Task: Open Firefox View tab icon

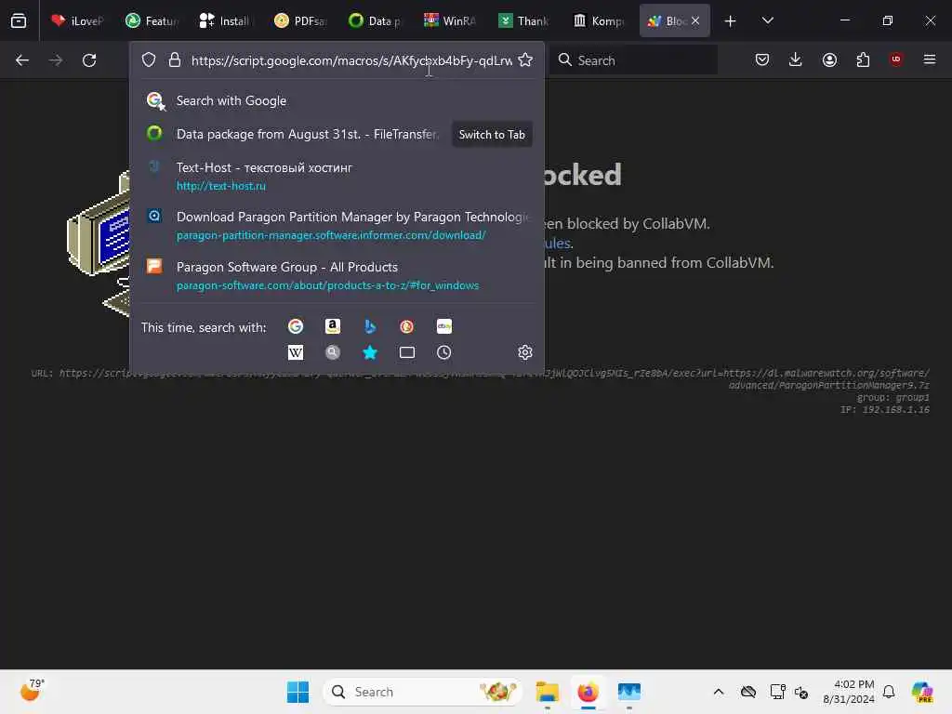Action: pyautogui.click(x=19, y=20)
